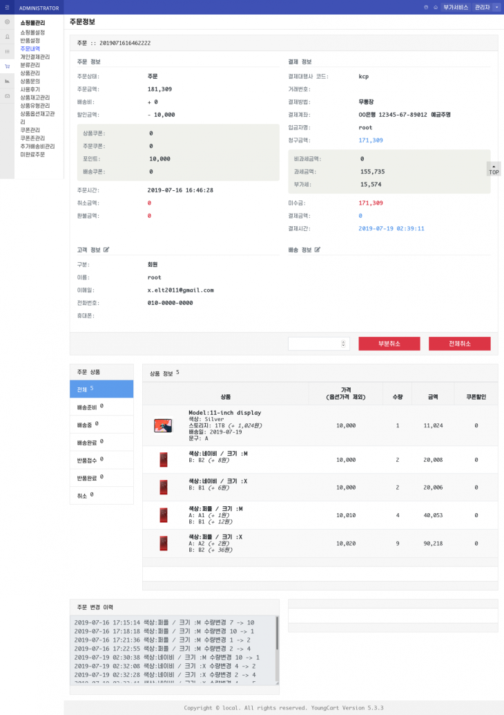Toggle the sidebar menu collapse icon
The height and width of the screenshot is (715, 504).
7,8
